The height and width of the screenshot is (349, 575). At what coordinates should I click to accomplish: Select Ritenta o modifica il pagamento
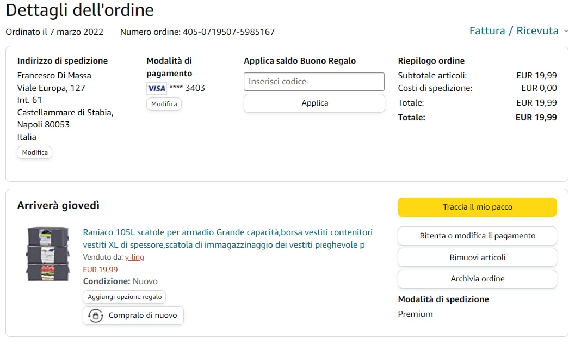pyautogui.click(x=477, y=236)
